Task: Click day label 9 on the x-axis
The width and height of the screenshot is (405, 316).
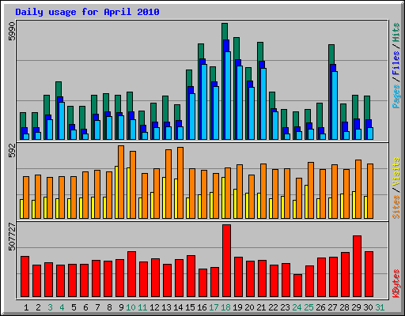Action: point(121,307)
